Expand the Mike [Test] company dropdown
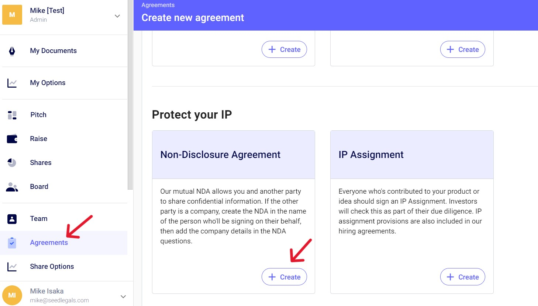538x306 pixels. tap(117, 16)
